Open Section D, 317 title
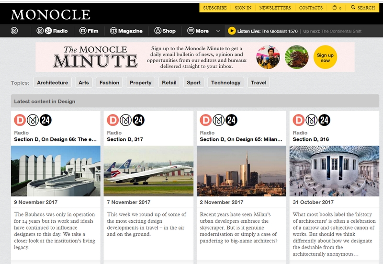 tap(125, 139)
